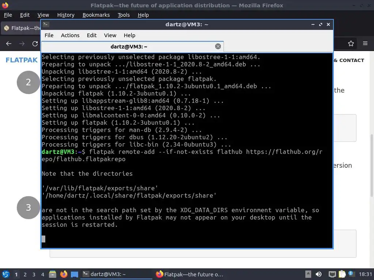Open Firefox Bookmarks menu
This screenshot has height=280, width=374.
pos(96,15)
